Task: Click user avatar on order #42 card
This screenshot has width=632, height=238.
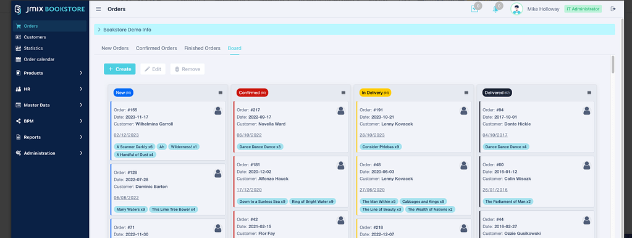Action: [x=341, y=220]
